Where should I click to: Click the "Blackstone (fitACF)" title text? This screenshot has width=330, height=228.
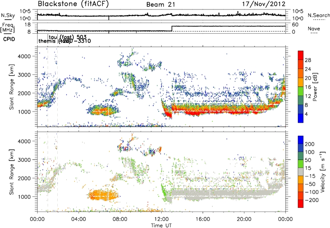point(73,4)
